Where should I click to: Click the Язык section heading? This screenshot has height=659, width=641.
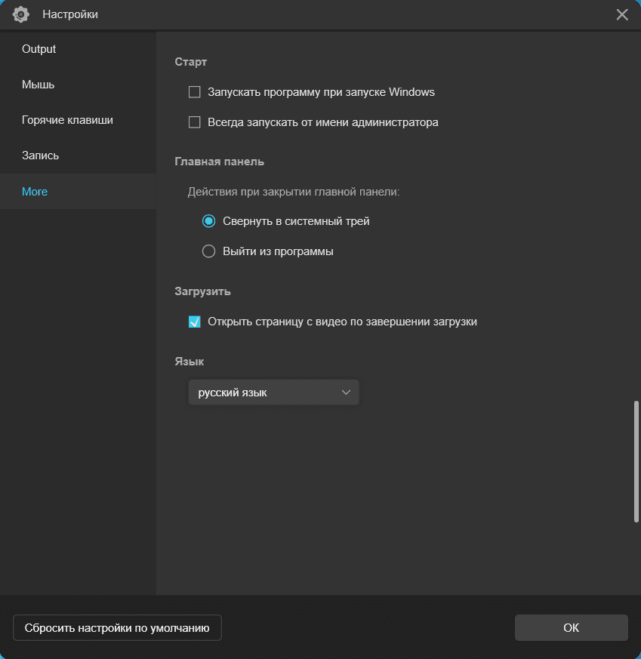pyautogui.click(x=190, y=362)
